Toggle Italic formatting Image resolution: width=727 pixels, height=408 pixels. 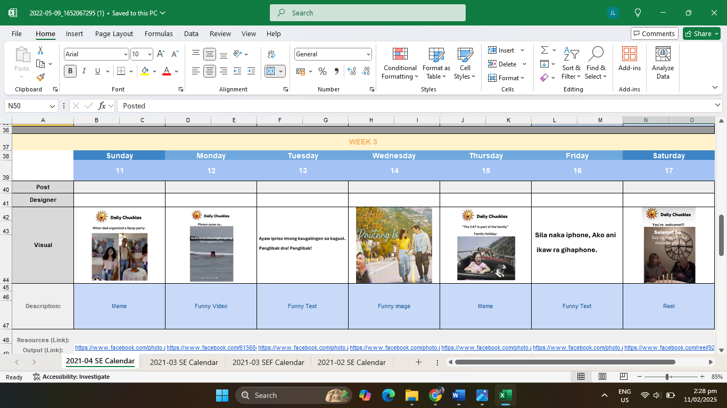tap(84, 71)
